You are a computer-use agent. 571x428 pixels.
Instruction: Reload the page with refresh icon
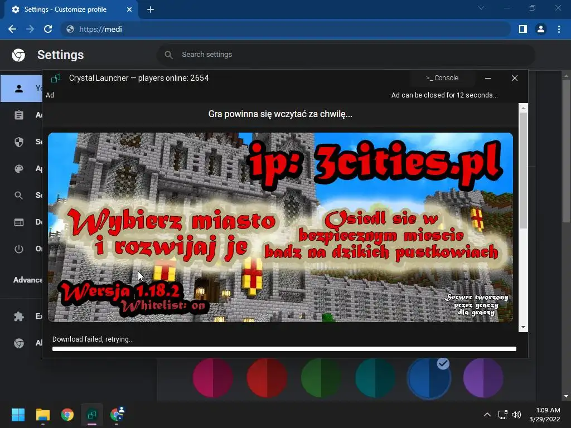click(48, 29)
